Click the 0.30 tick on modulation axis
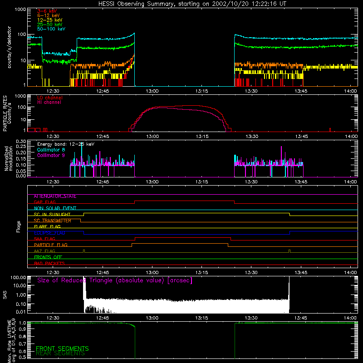Image resolution: width=363 pixels, height=363 pixels. pos(21,141)
